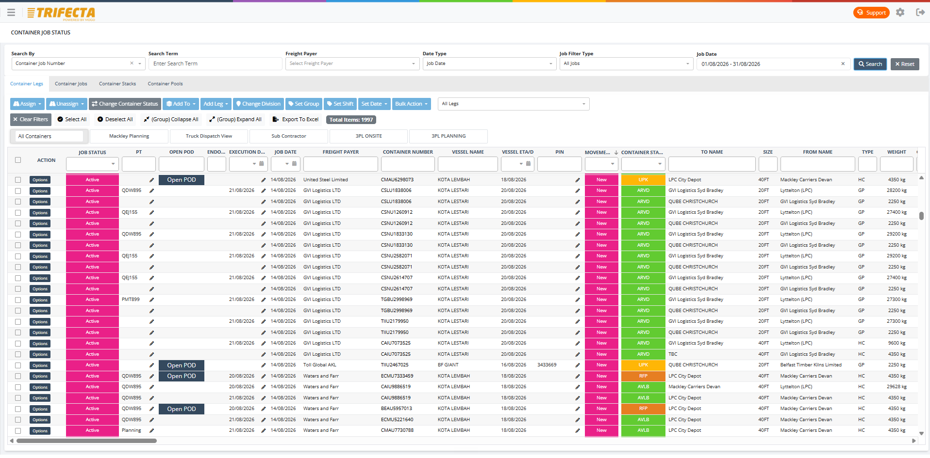This screenshot has height=458, width=930.
Task: Switch to the Container Stacks tab
Action: tap(117, 84)
